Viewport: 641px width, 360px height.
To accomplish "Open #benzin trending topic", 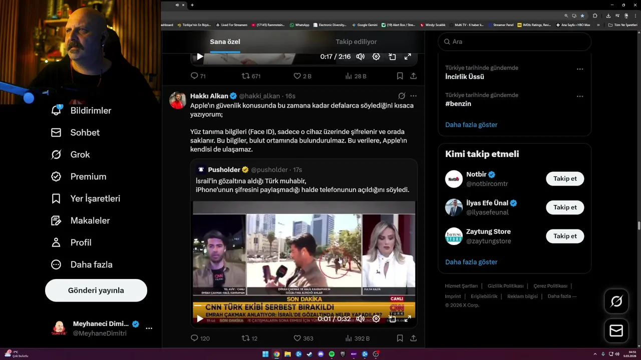I will 458,104.
